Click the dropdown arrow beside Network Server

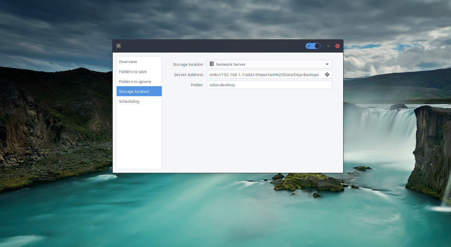[327, 64]
